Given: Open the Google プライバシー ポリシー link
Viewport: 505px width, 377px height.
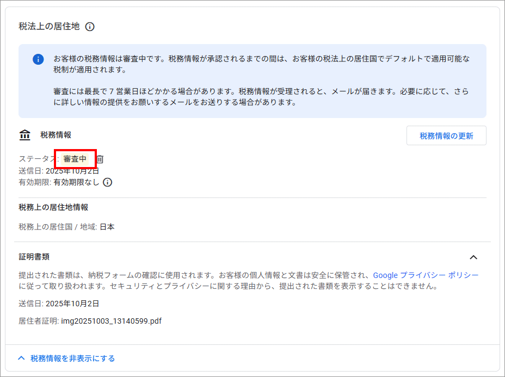Looking at the screenshot, I should pos(426,275).
